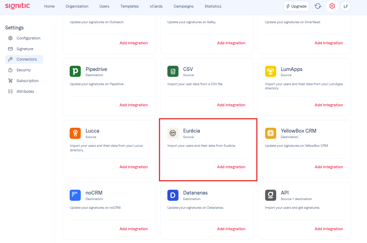This screenshot has width=367, height=243.
Task: Click 'Update your signatures on Pipedrive.' text
Action: tap(97, 84)
